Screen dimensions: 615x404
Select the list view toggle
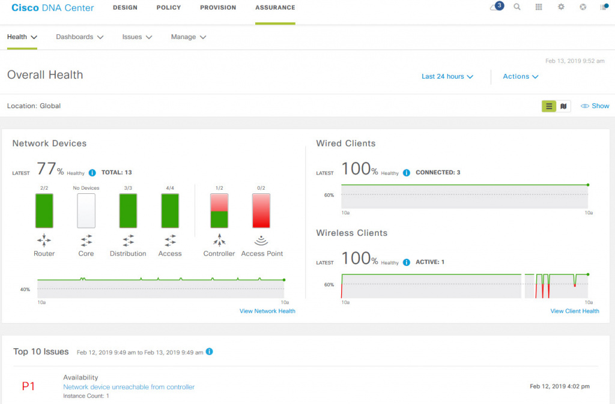(548, 106)
